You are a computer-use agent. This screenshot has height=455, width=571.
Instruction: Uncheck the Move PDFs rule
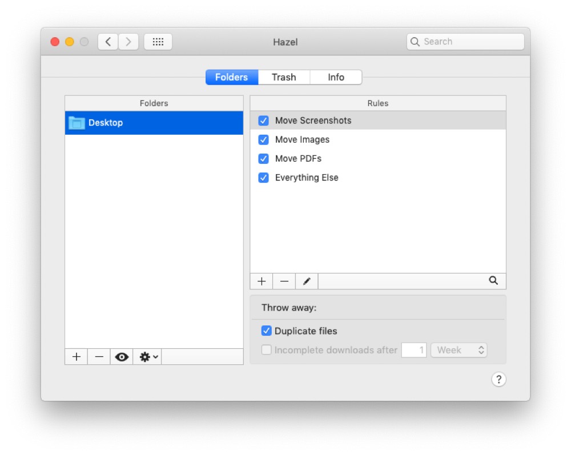coord(263,159)
